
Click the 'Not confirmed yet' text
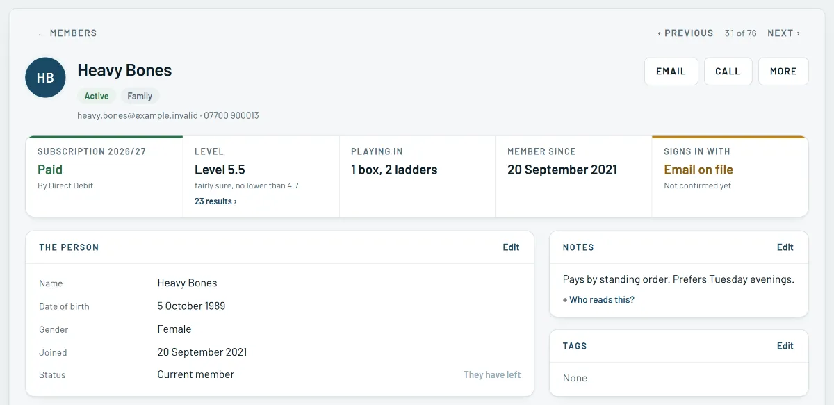tap(697, 185)
